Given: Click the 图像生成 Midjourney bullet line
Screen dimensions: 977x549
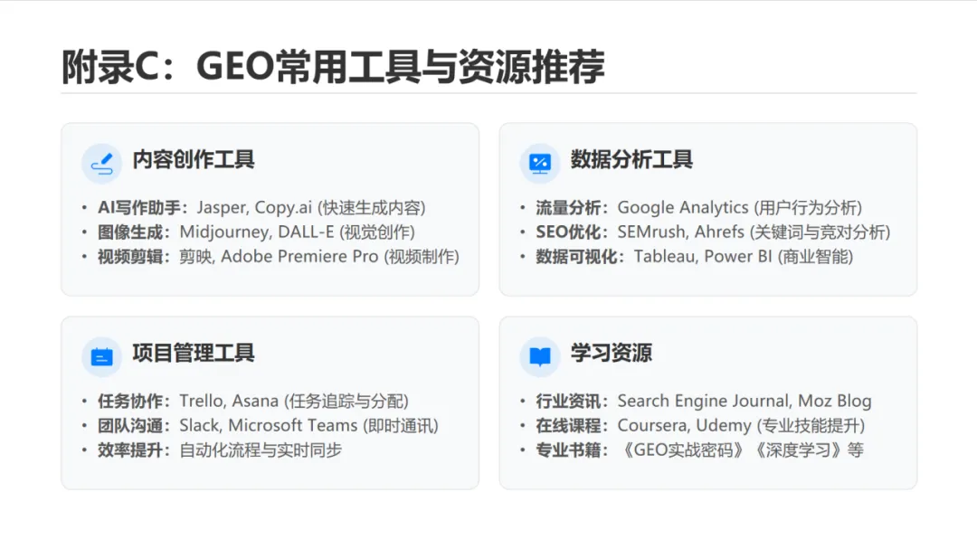Looking at the screenshot, I should click(256, 232).
